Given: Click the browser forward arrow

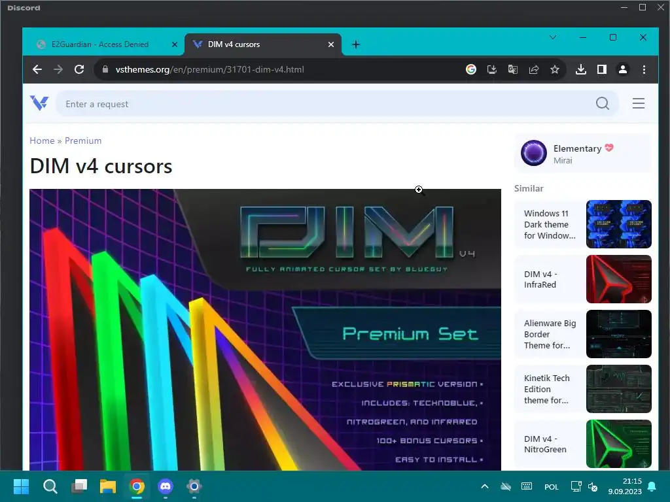Looking at the screenshot, I should [58, 69].
